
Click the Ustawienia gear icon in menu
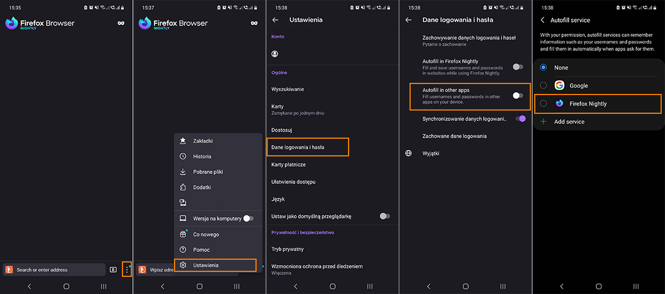coord(183,265)
